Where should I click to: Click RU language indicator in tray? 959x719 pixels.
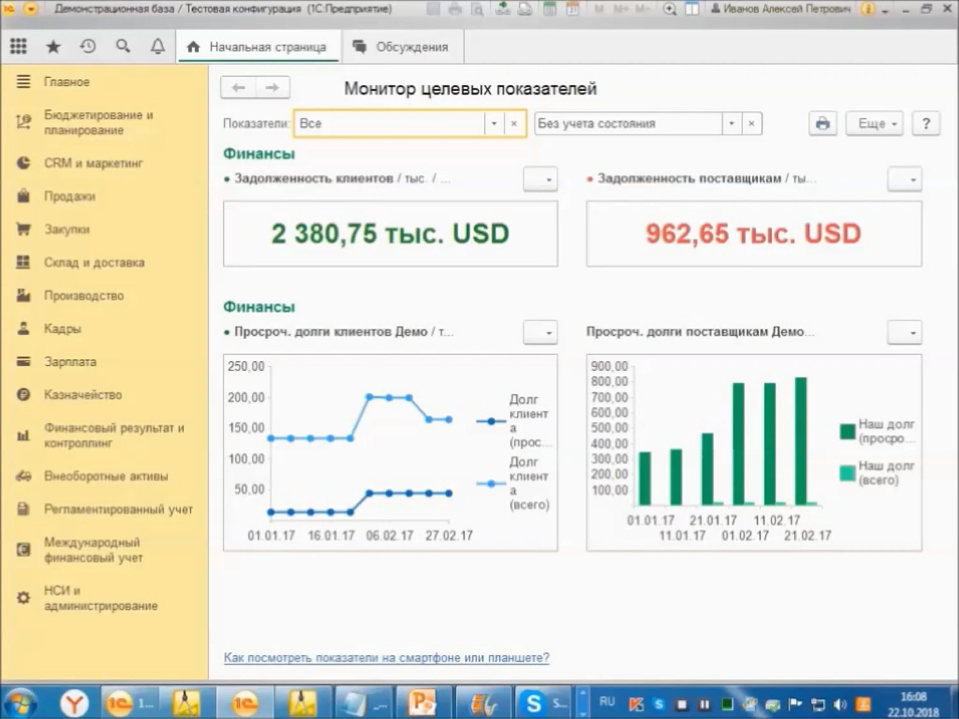[607, 701]
